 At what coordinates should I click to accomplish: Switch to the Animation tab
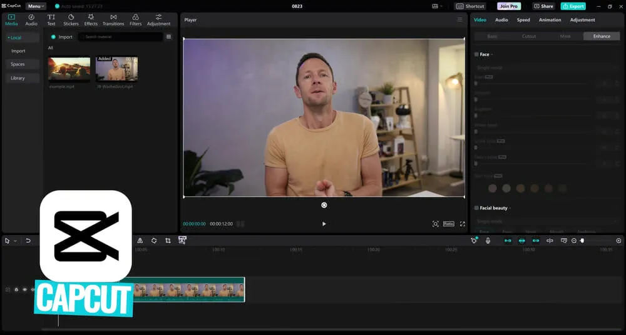point(550,20)
